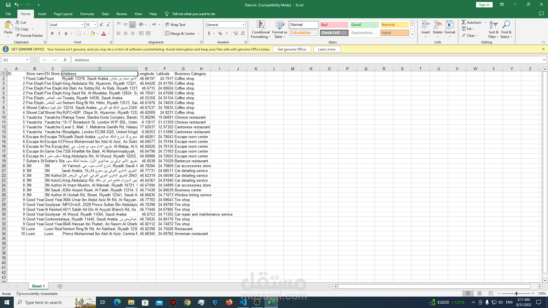The image size is (548, 308).
Task: Expand the Arial font name dropdown
Action: coord(82,25)
